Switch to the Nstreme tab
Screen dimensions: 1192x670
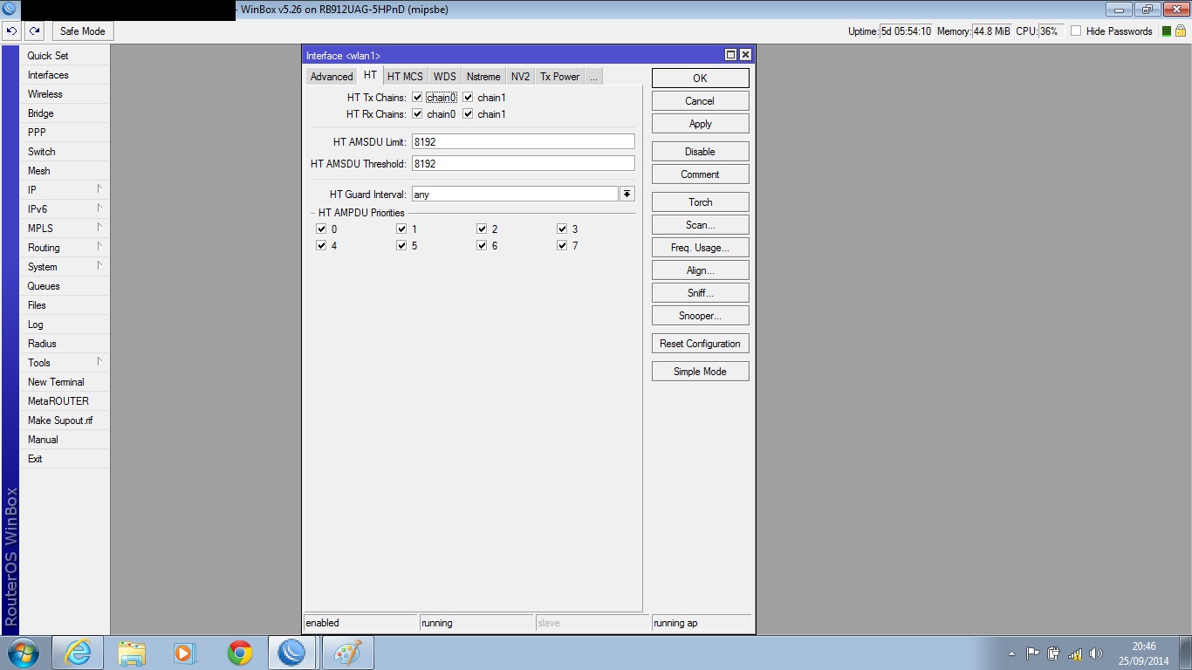click(x=483, y=77)
